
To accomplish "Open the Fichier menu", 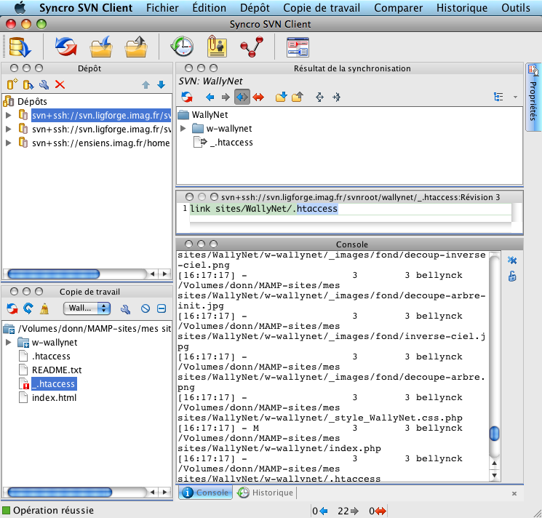I will pos(162,7).
